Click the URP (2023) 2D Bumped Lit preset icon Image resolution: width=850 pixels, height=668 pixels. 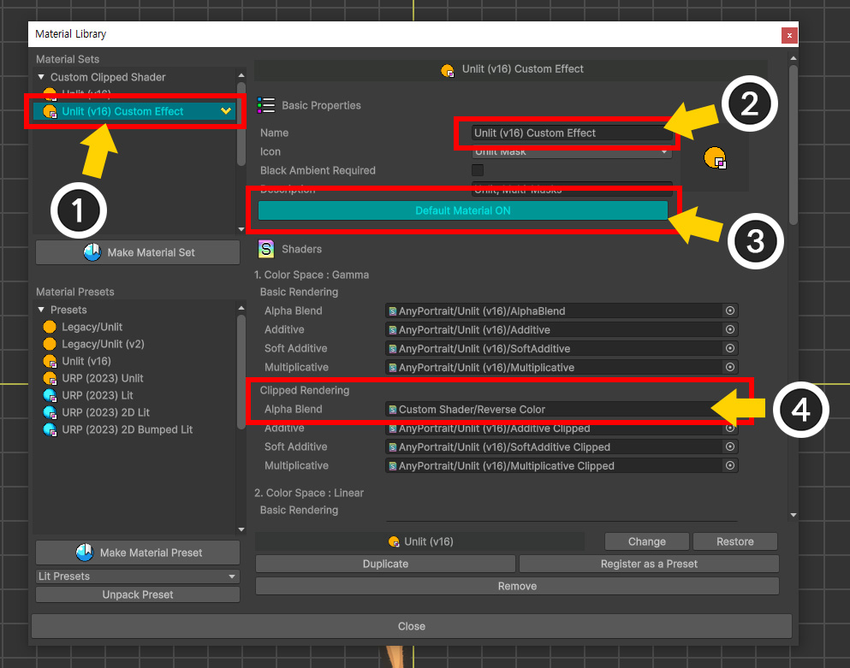click(50, 429)
